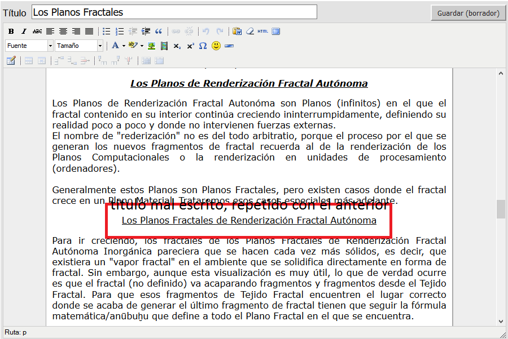
Task: Focus the Título input field
Action: pyautogui.click(x=174, y=12)
